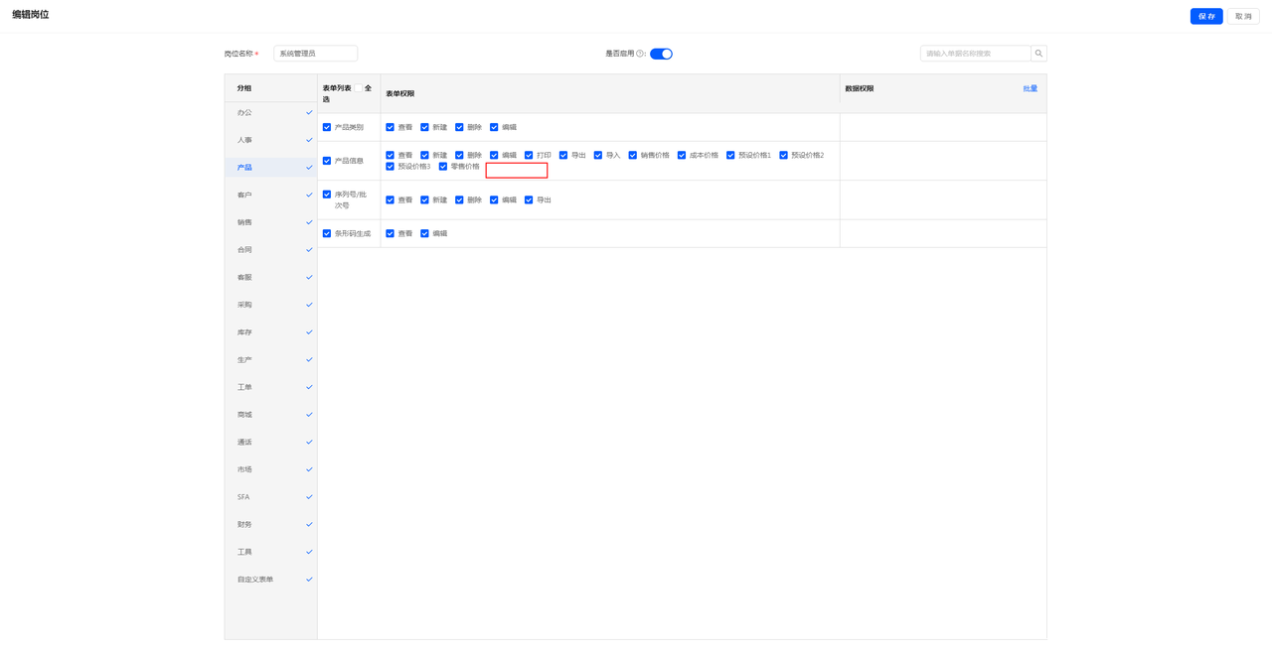1272x652 pixels.
Task: Click the 保存 button
Action: tap(1206, 17)
